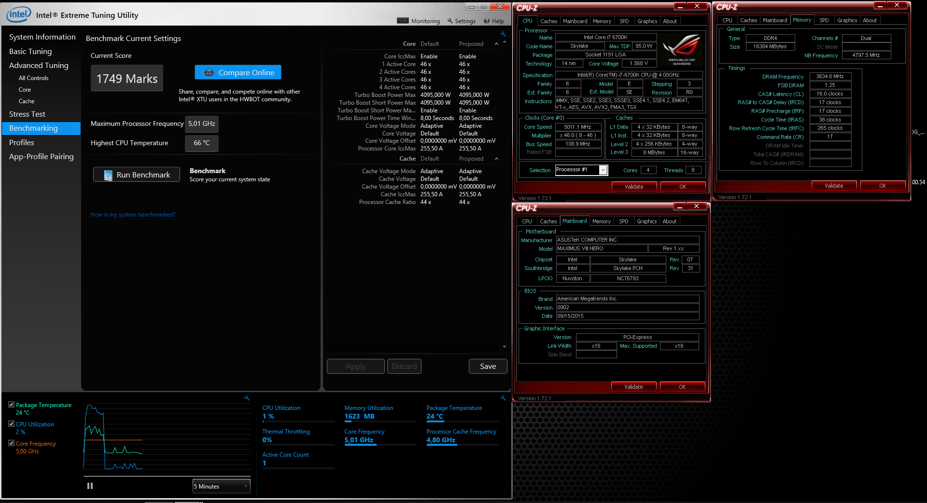Open Help question mark icon
Viewport: 927px width, 503px height.
click(487, 21)
